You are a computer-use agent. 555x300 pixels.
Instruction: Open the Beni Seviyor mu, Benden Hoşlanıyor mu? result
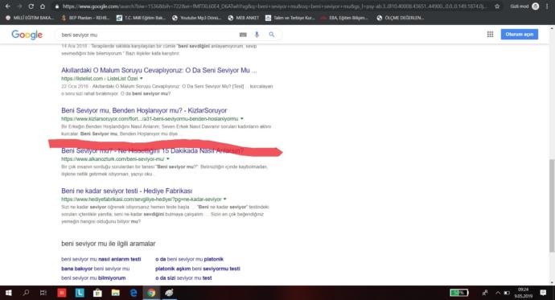coord(144,110)
